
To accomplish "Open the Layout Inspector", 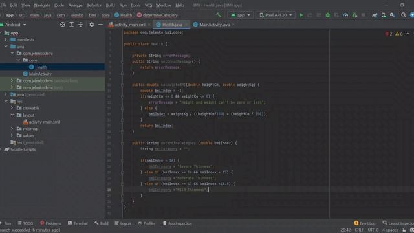I will 398,223.
